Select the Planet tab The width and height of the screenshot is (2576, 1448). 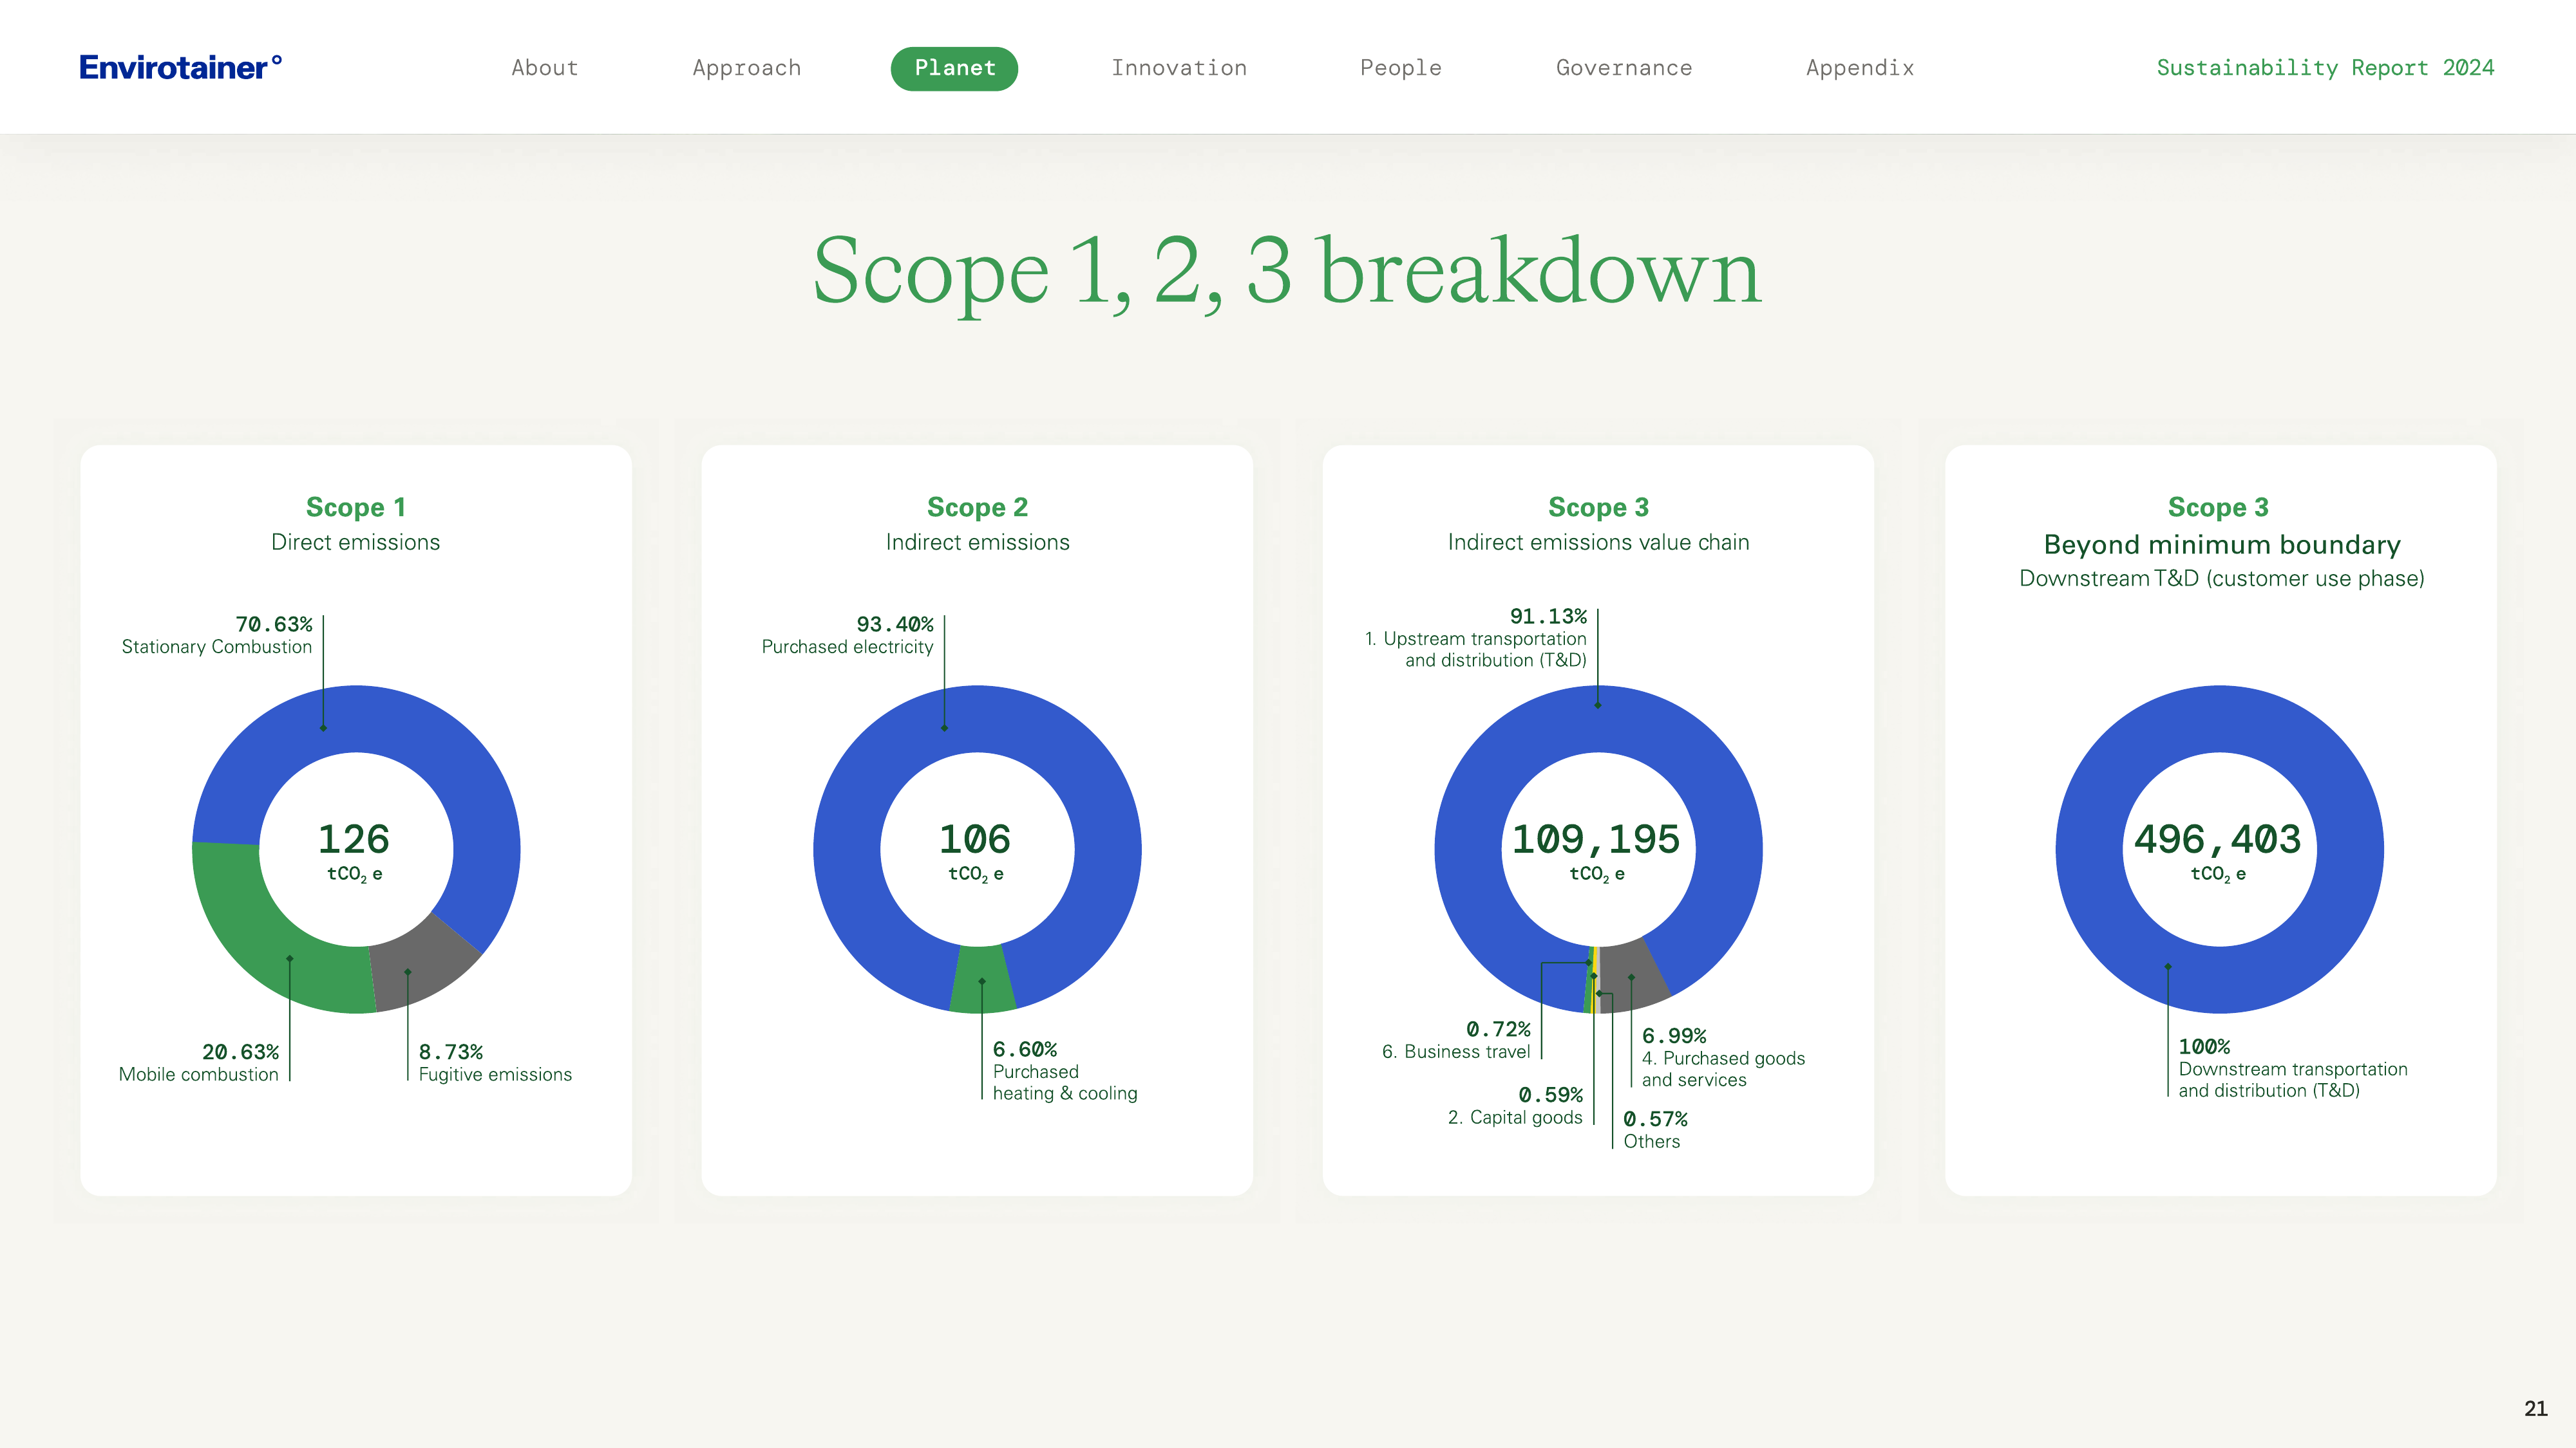954,68
